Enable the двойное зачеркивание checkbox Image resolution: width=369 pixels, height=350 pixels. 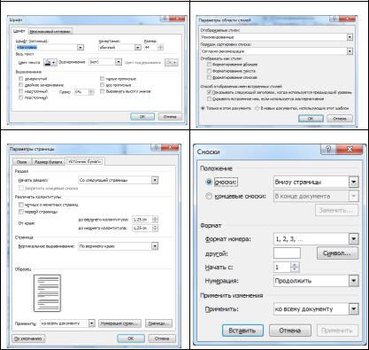[20, 85]
